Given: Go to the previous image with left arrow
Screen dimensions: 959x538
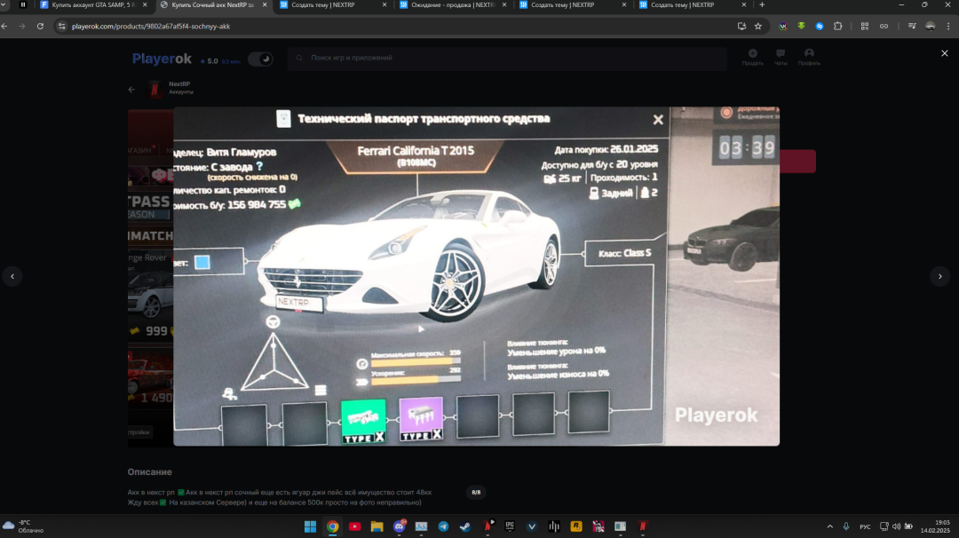Looking at the screenshot, I should 12,276.
